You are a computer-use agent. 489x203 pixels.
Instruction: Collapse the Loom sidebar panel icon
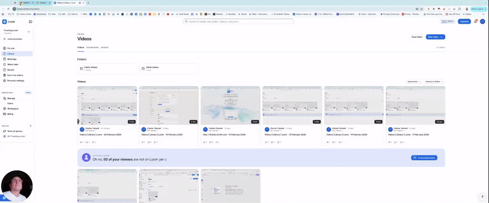point(31,21)
